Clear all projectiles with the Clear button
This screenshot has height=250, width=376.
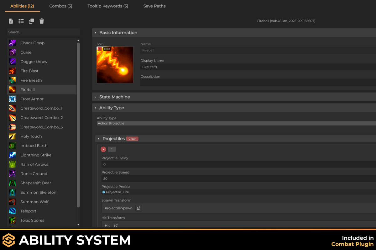coord(132,138)
